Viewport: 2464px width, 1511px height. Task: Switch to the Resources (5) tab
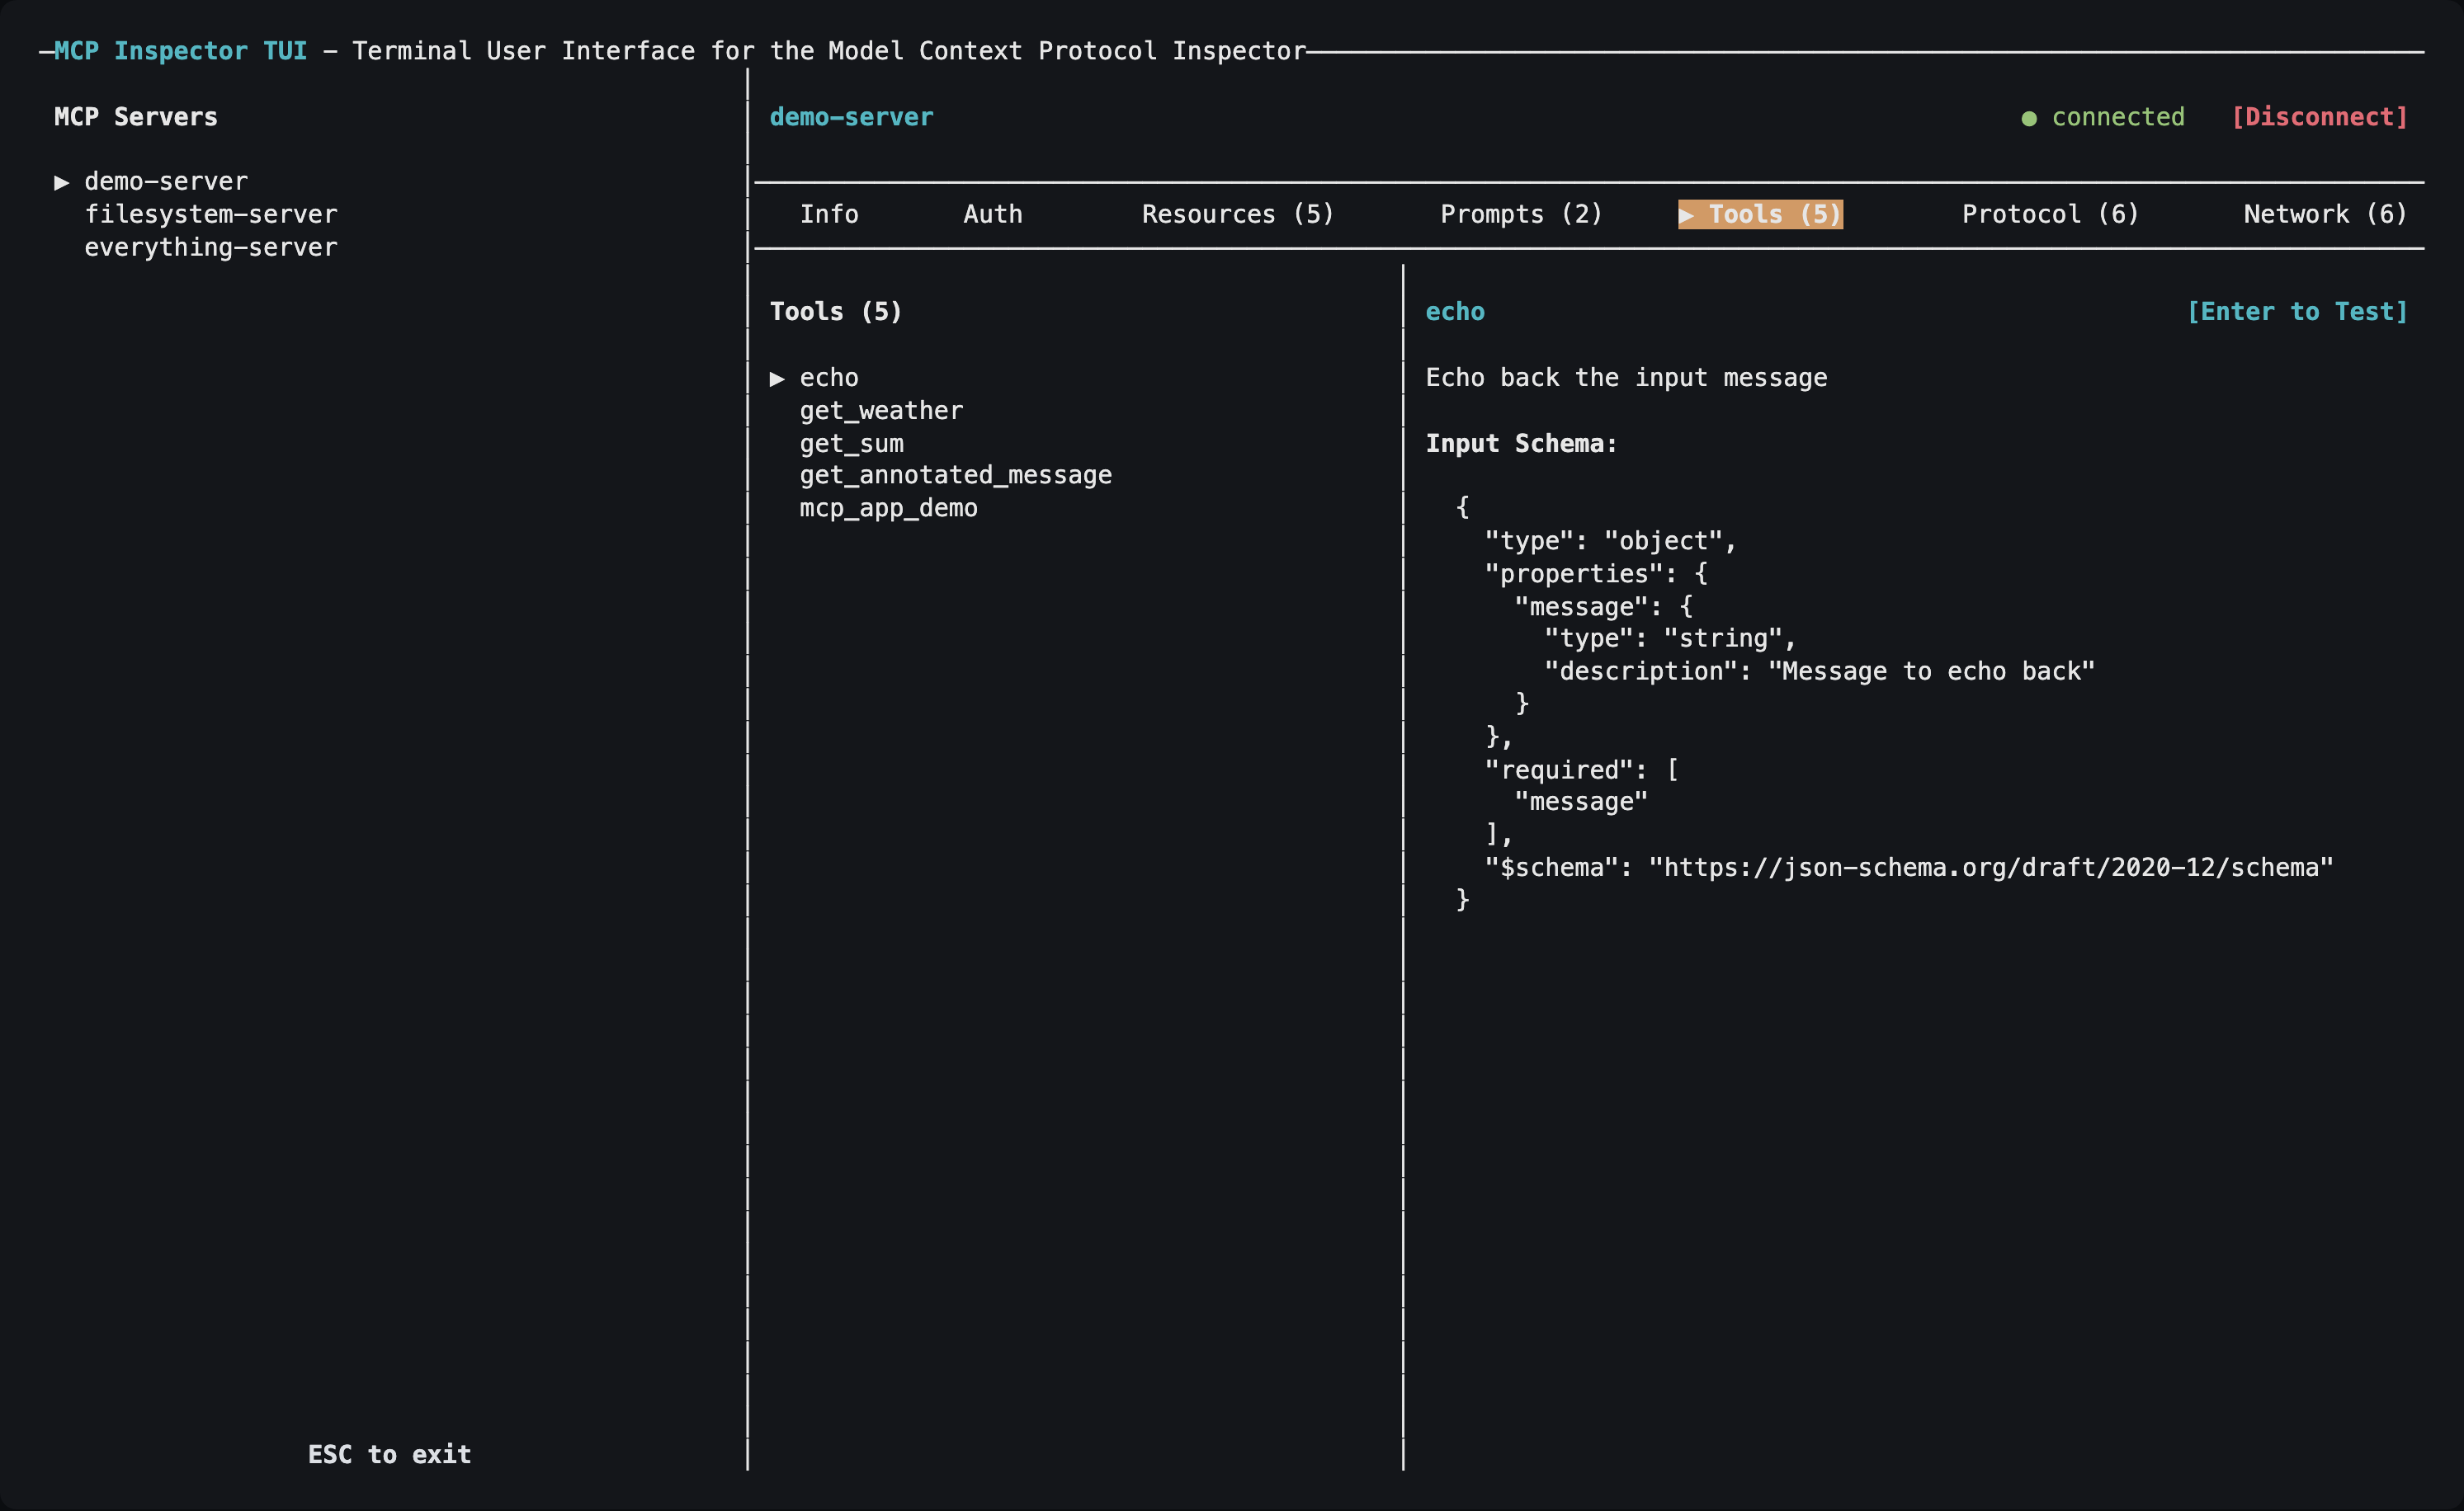[1238, 215]
